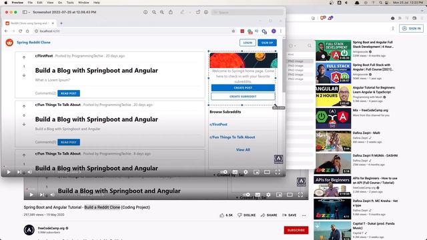The height and width of the screenshot is (240, 427).
Task: Click LOGIN in the Preview screenshot
Action: [x=248, y=43]
